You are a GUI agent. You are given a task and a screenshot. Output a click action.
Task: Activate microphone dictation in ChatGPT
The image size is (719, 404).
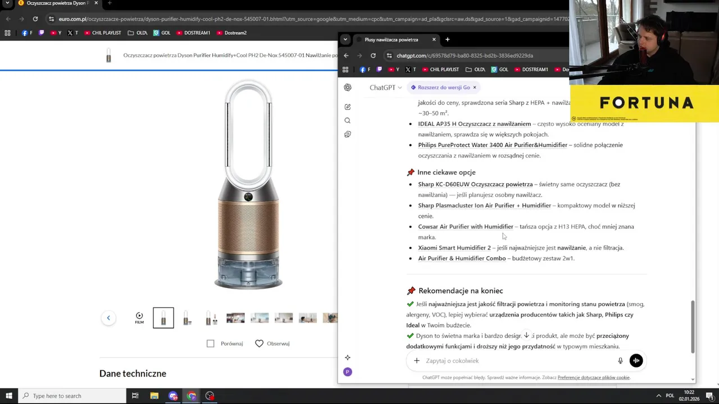620,361
